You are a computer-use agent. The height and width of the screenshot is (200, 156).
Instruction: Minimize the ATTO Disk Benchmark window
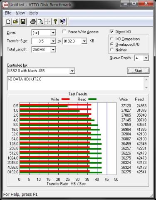pos(125,3)
